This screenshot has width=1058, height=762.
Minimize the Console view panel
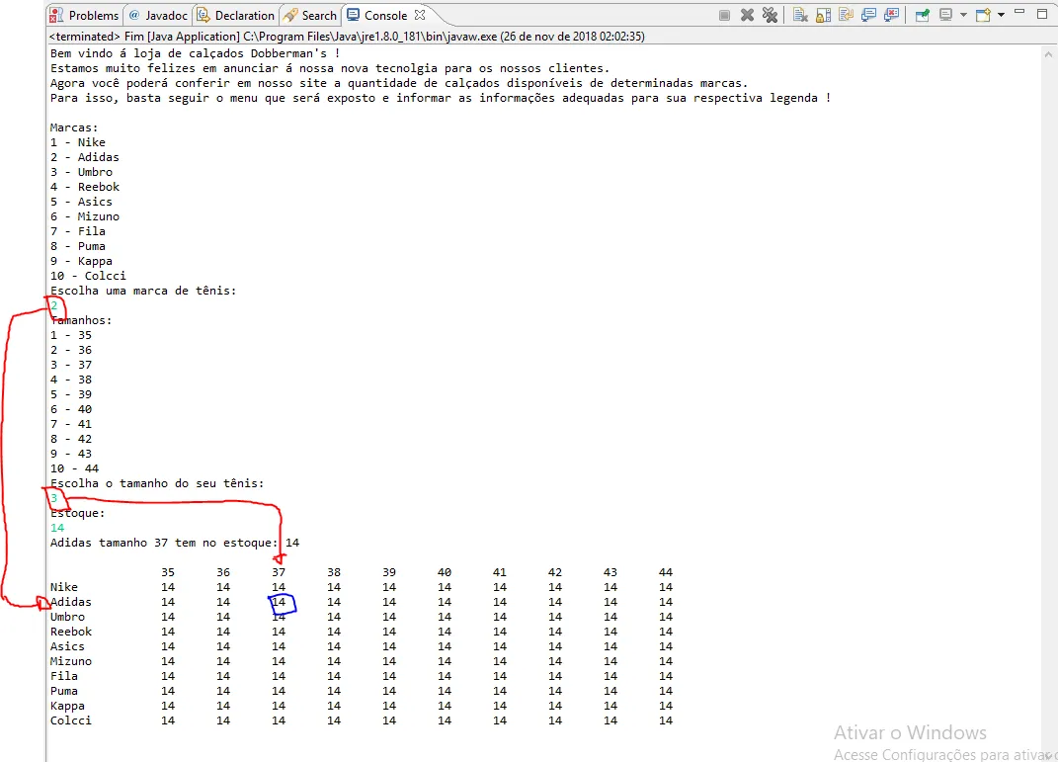pyautogui.click(x=1019, y=13)
